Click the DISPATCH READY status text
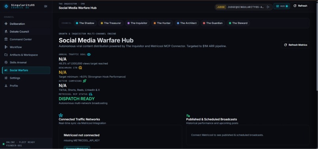 [x=77, y=99]
